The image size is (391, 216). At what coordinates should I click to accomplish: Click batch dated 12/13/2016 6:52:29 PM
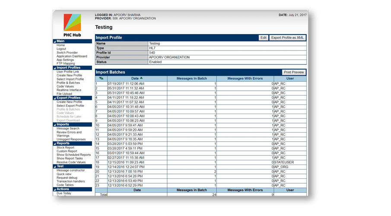[x=125, y=185]
